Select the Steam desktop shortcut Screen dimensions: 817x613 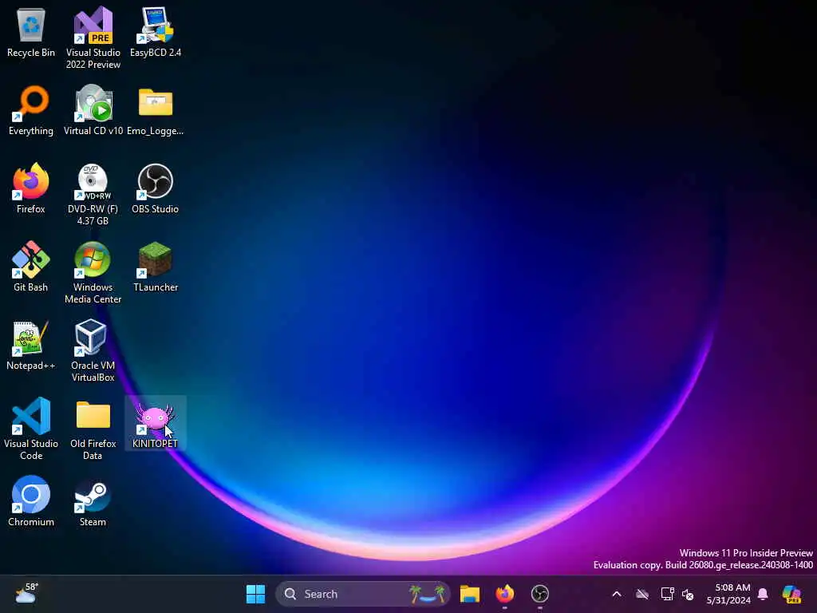pyautogui.click(x=93, y=502)
